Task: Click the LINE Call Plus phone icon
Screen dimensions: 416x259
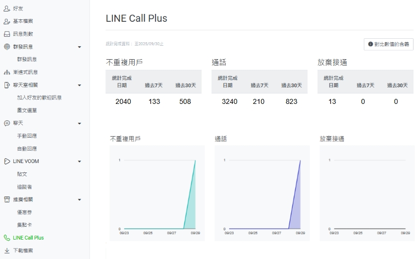Action: pos(6,238)
